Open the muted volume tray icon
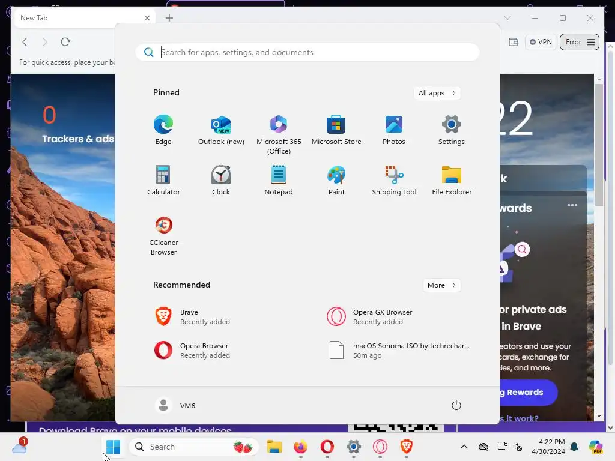 [518, 447]
